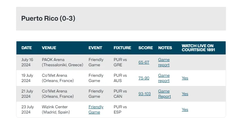
Task: Open the 75-90 score link
Action: pos(144,78)
